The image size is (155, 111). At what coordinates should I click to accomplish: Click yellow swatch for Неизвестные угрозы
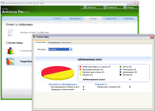(80, 72)
